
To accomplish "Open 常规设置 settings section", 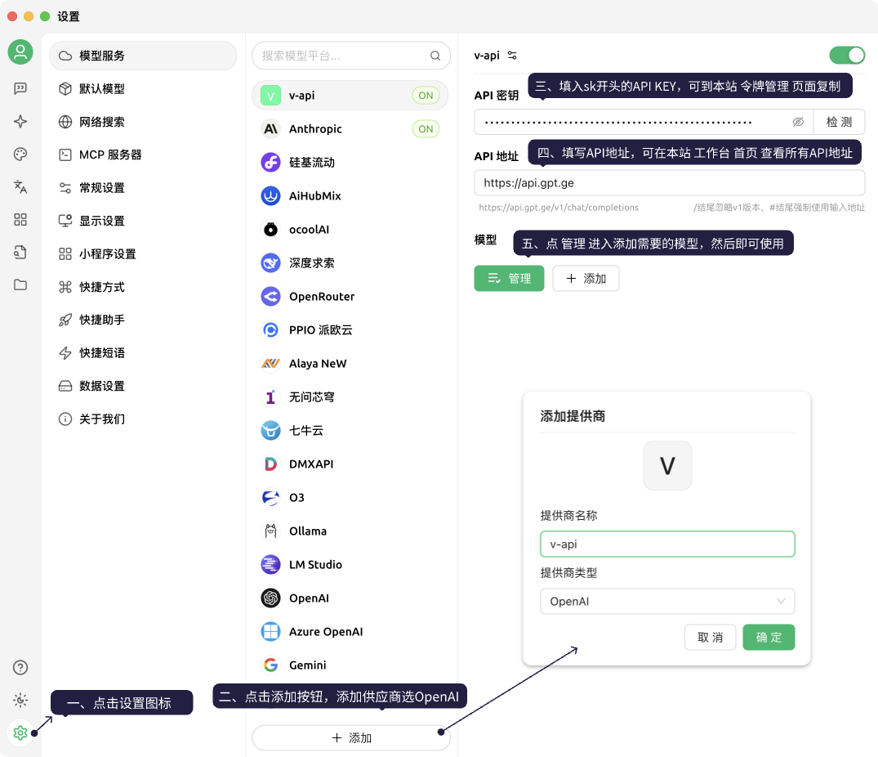I will pyautogui.click(x=143, y=188).
